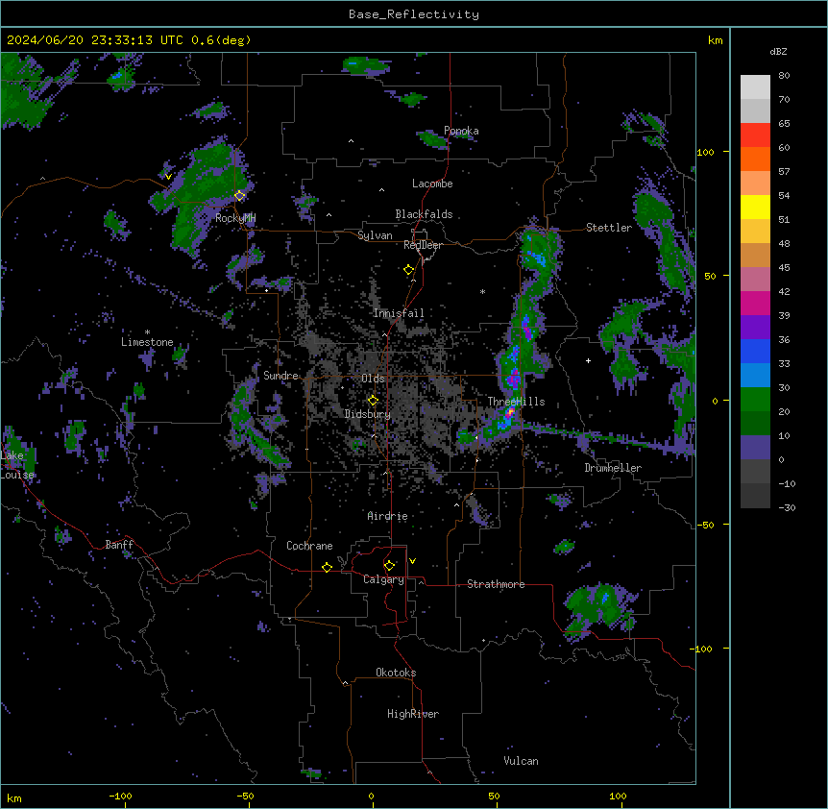Click the white asterisk east of RedDeer
Image resolution: width=828 pixels, height=809 pixels.
click(482, 291)
